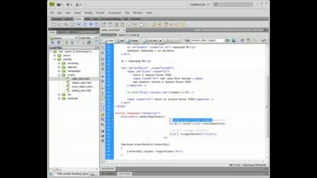The image size is (317, 178).
Task: Switch to Code view
Action: coord(109,41)
